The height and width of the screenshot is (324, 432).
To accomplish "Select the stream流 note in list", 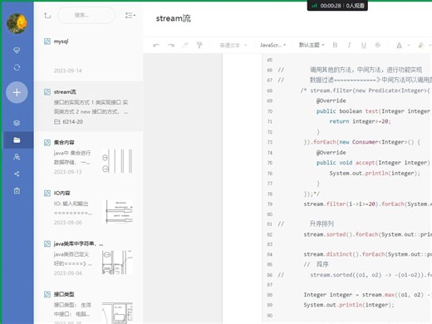I will click(89, 106).
